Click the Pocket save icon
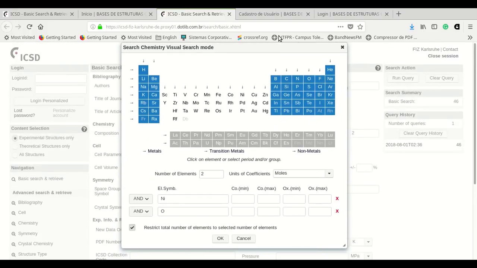This screenshot has width=477, height=268. (x=350, y=27)
